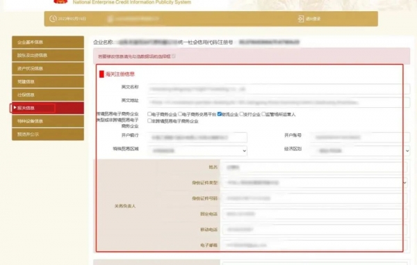417x265 pixels.
Task: Open the 预览并公示 sidebar item
Action: (x=48, y=134)
